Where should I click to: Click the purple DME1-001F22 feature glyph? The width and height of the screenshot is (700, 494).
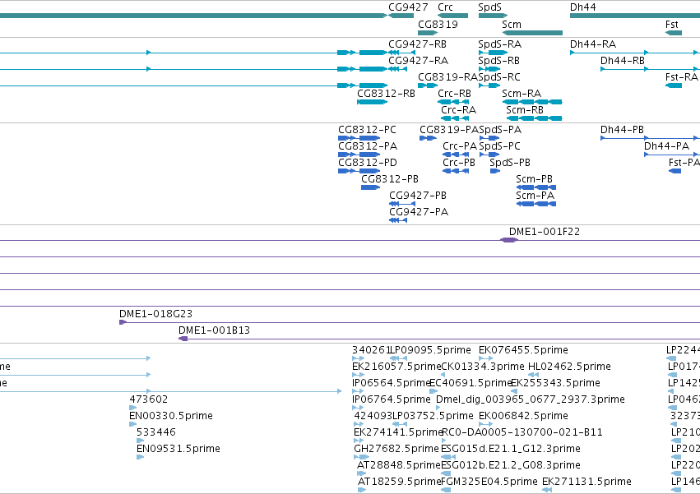509,240
